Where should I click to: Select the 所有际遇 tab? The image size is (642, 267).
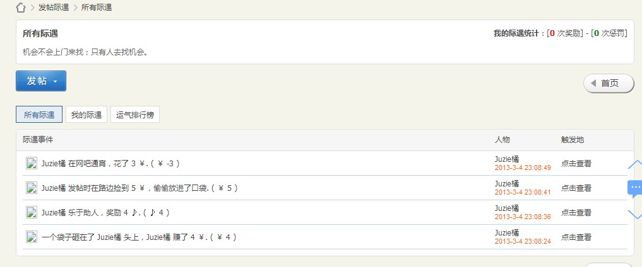click(39, 115)
